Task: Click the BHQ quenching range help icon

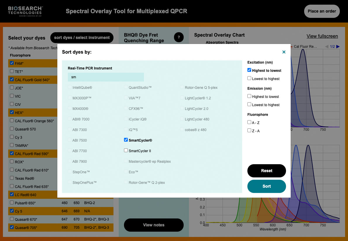Action: pos(179,37)
